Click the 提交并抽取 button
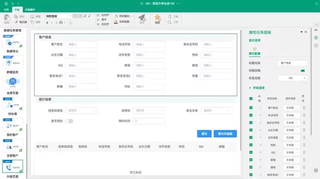 (225, 133)
